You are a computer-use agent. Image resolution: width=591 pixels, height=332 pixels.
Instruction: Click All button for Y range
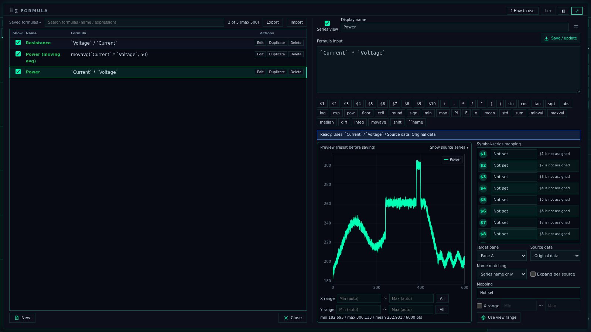coord(442,310)
